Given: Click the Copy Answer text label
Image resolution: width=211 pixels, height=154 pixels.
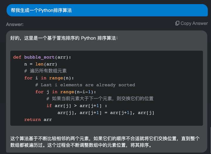Looking at the screenshot, I should (194, 23).
